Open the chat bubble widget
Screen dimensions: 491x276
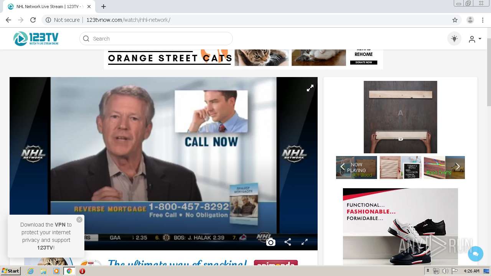point(476,254)
